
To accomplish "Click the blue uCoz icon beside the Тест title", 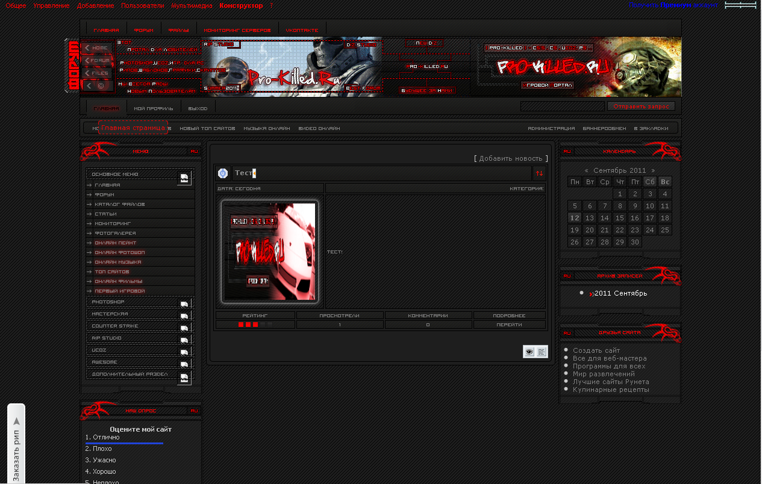I will (x=223, y=173).
